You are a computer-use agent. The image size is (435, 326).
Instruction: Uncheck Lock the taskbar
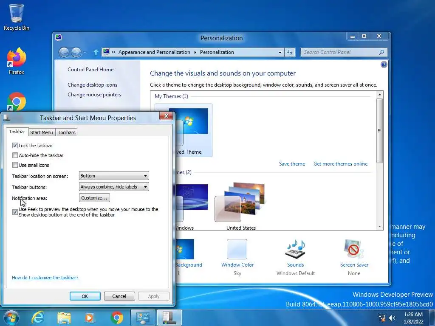click(15, 145)
